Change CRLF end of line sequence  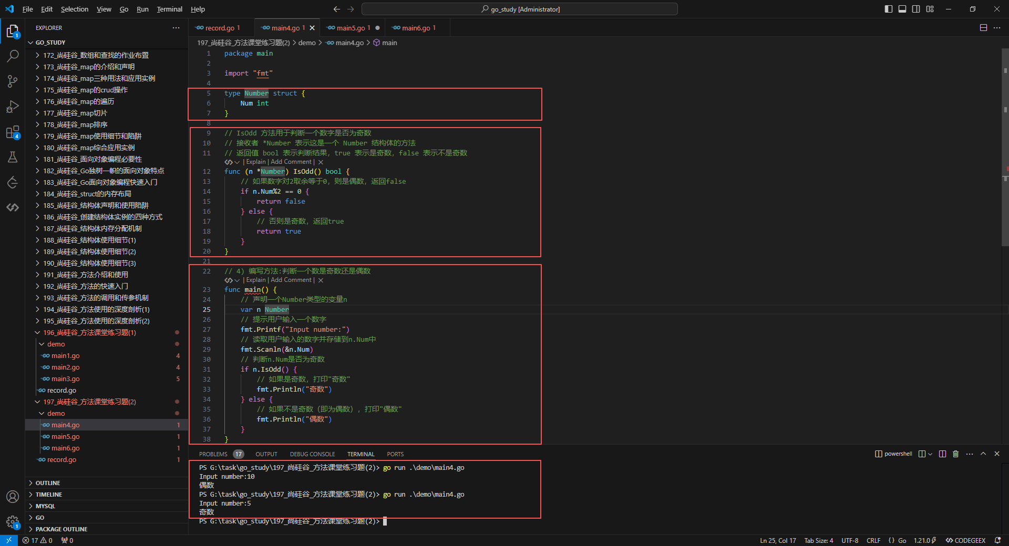pos(873,540)
